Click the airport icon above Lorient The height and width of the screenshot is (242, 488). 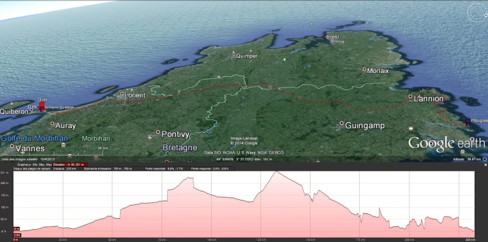pos(132,90)
